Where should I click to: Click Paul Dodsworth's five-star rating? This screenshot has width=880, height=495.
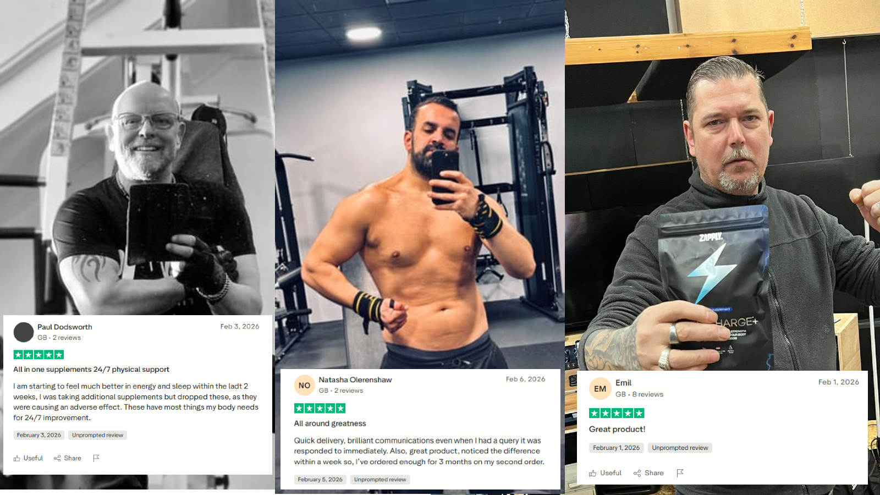tap(38, 355)
